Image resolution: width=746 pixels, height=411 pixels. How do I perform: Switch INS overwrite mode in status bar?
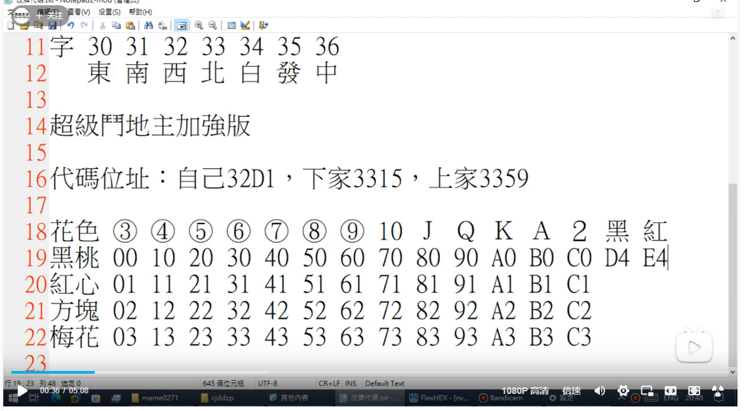pos(351,383)
